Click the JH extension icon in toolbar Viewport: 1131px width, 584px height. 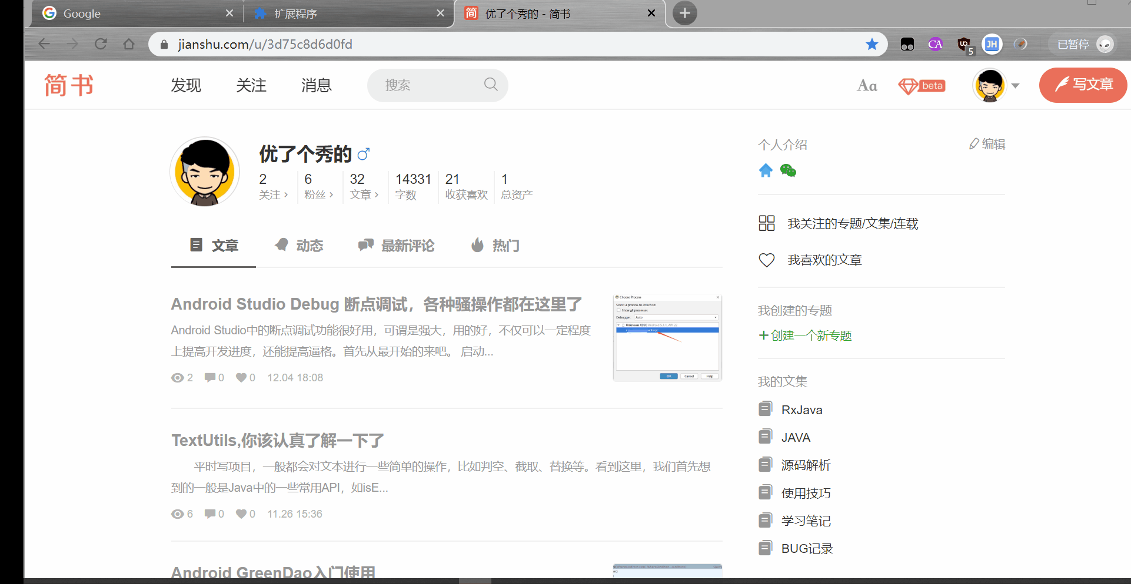click(x=992, y=44)
